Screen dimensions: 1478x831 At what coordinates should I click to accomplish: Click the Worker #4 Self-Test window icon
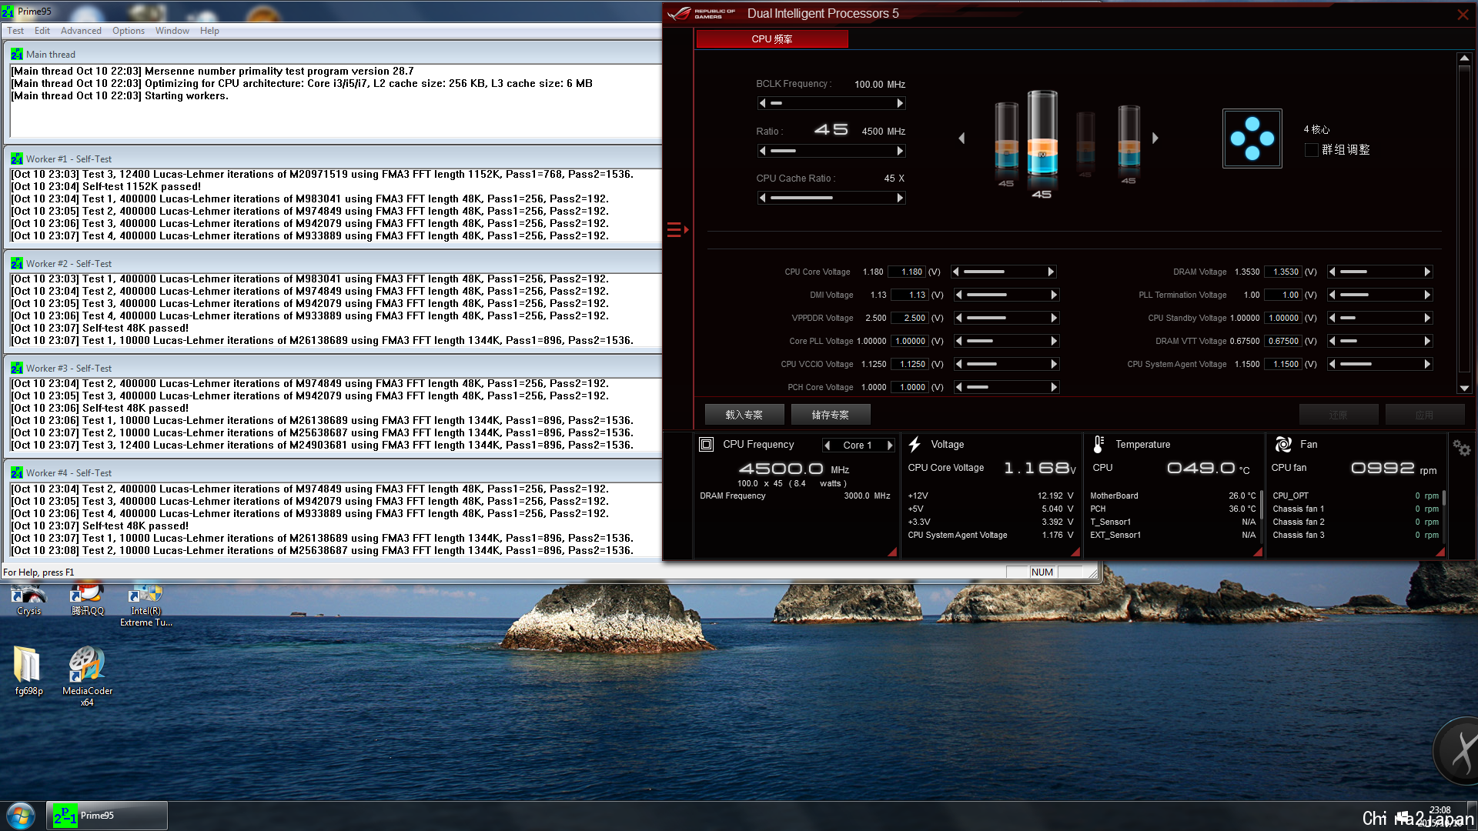[x=16, y=472]
